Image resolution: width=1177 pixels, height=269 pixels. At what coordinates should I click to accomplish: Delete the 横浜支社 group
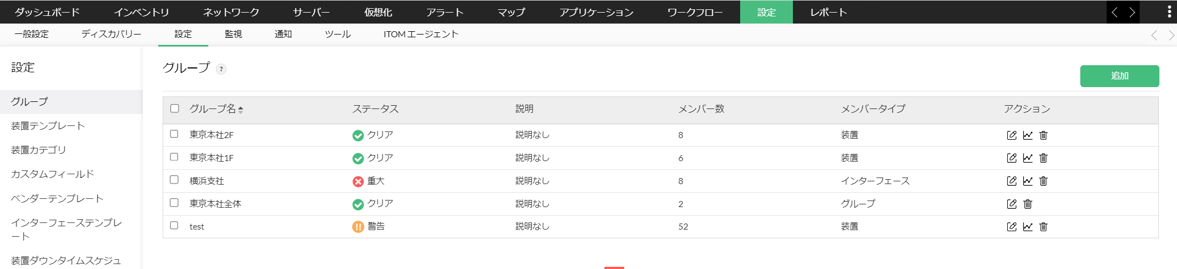pyautogui.click(x=1043, y=181)
